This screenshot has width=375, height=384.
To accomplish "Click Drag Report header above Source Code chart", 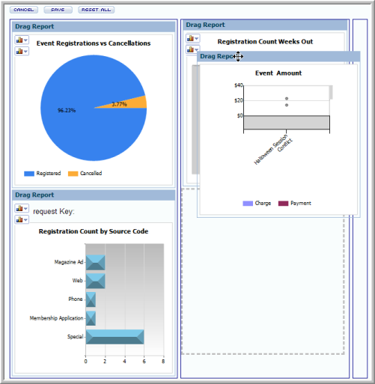I will (94, 195).
